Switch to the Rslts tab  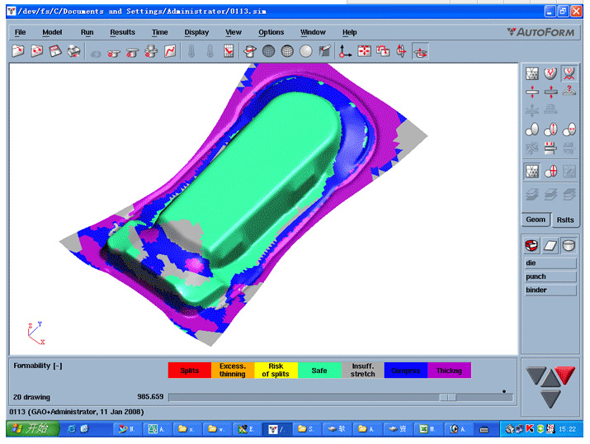coord(565,220)
